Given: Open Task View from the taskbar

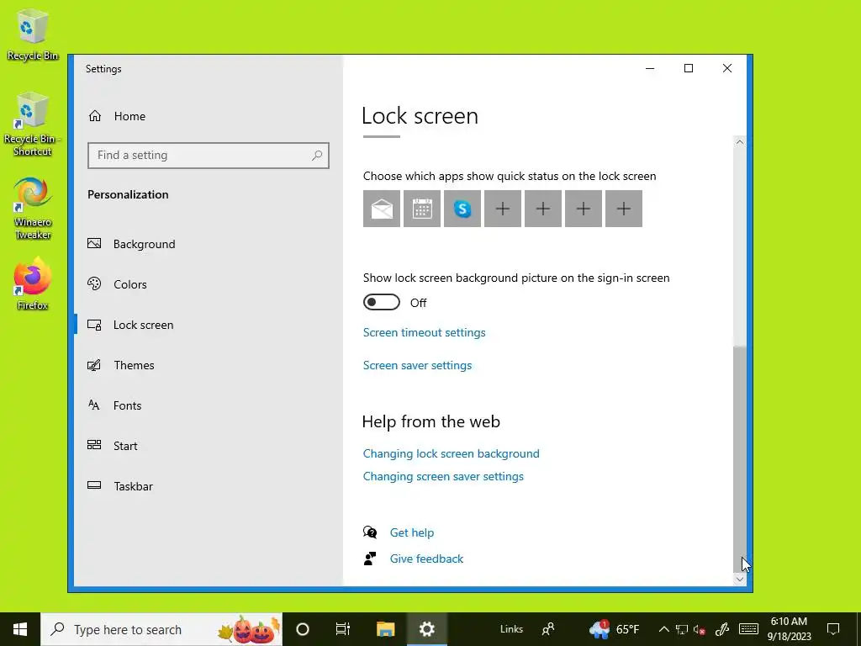Looking at the screenshot, I should pyautogui.click(x=343, y=629).
